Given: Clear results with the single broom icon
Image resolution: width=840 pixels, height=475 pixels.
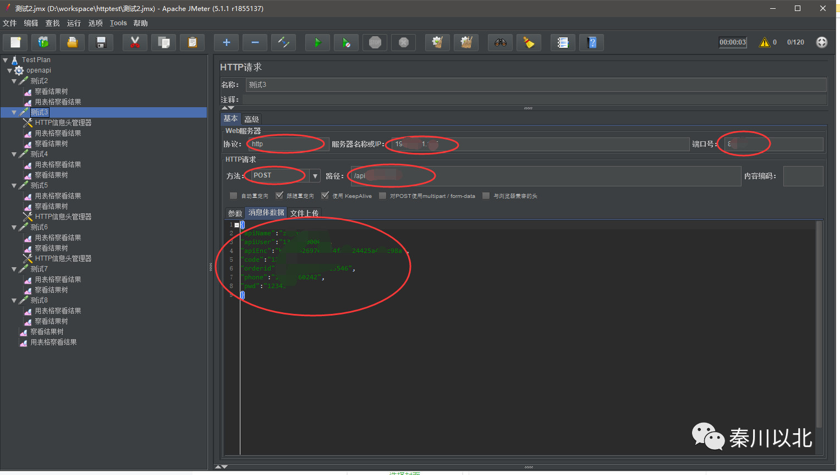Looking at the screenshot, I should click(437, 42).
